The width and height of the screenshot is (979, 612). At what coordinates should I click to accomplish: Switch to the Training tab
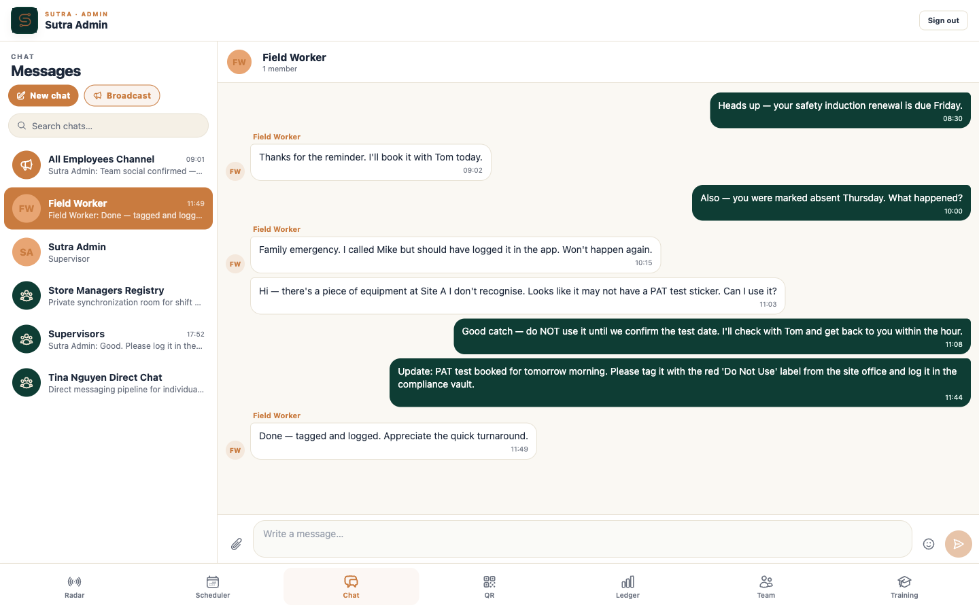[904, 587]
